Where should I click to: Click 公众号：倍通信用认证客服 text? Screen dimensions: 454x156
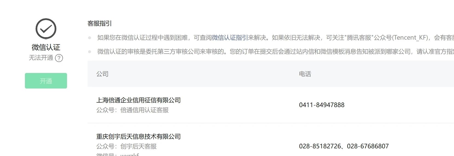click(x=132, y=110)
